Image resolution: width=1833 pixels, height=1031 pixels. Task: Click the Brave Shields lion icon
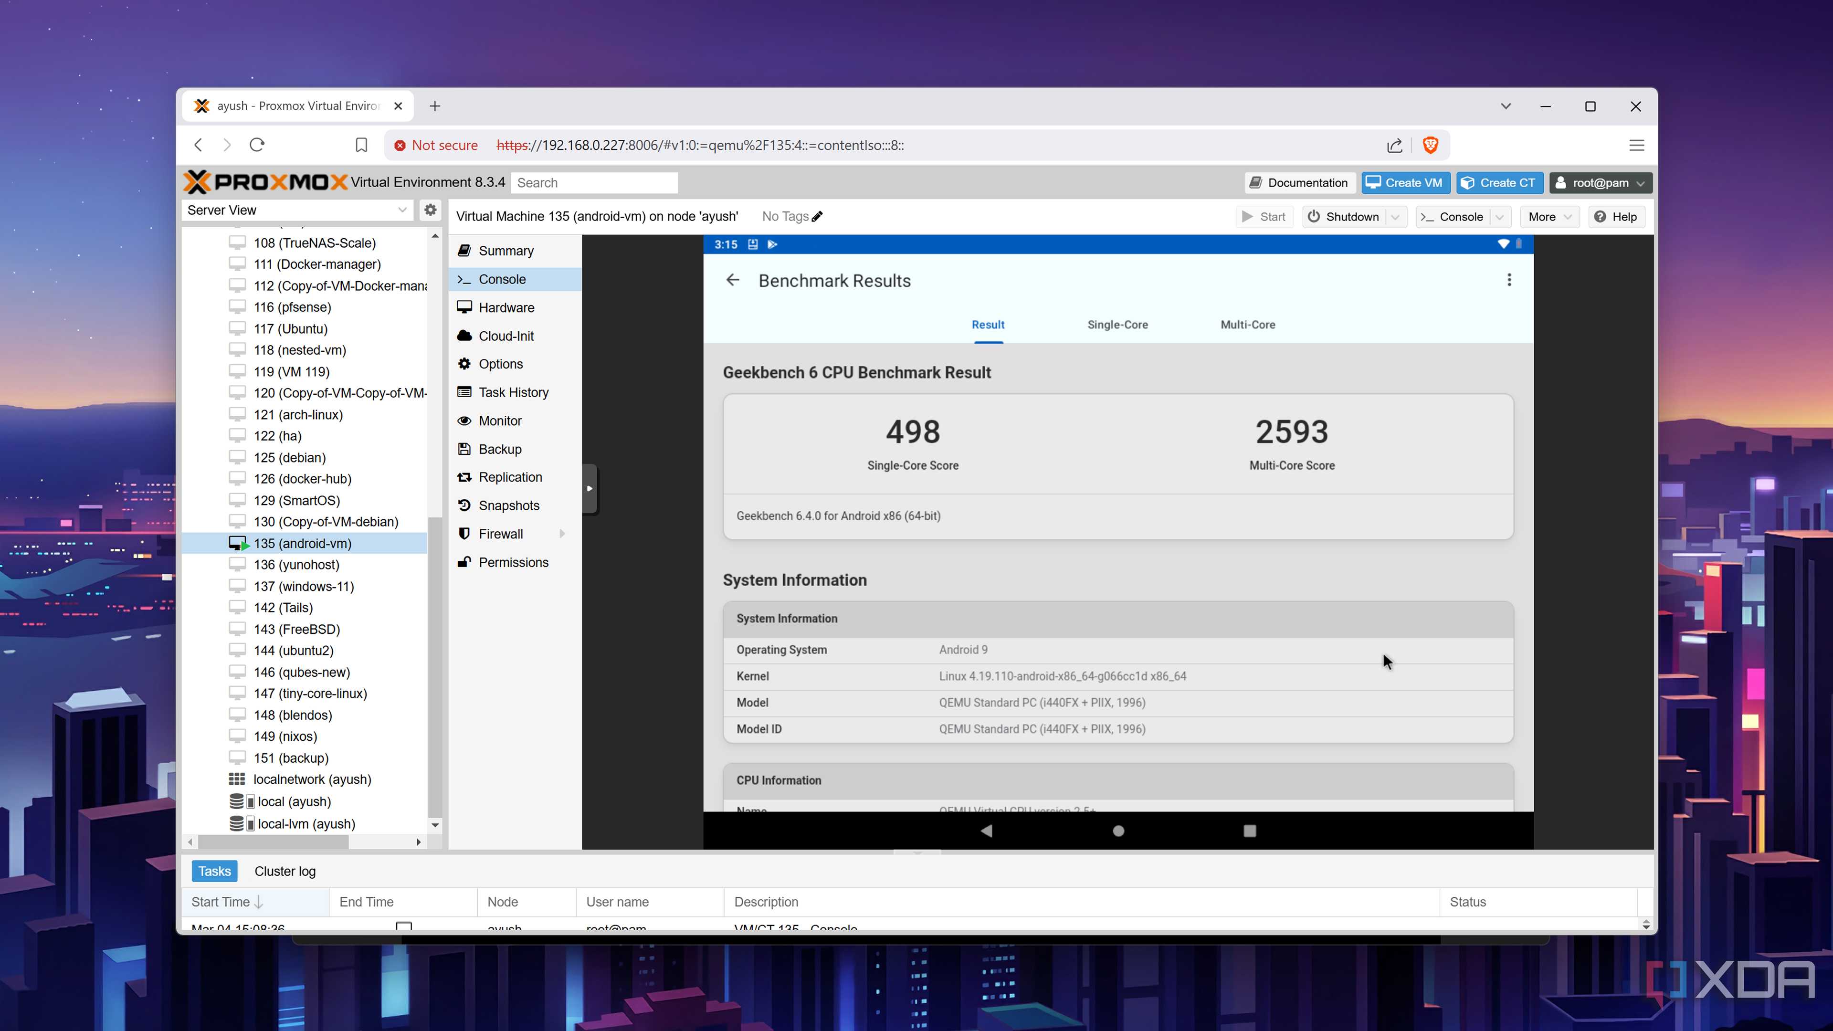[x=1430, y=145]
